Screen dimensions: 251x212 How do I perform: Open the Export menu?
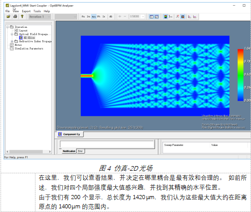point(26,11)
